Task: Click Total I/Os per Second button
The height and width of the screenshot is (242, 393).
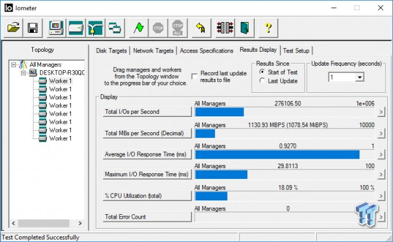Action: coord(147,112)
